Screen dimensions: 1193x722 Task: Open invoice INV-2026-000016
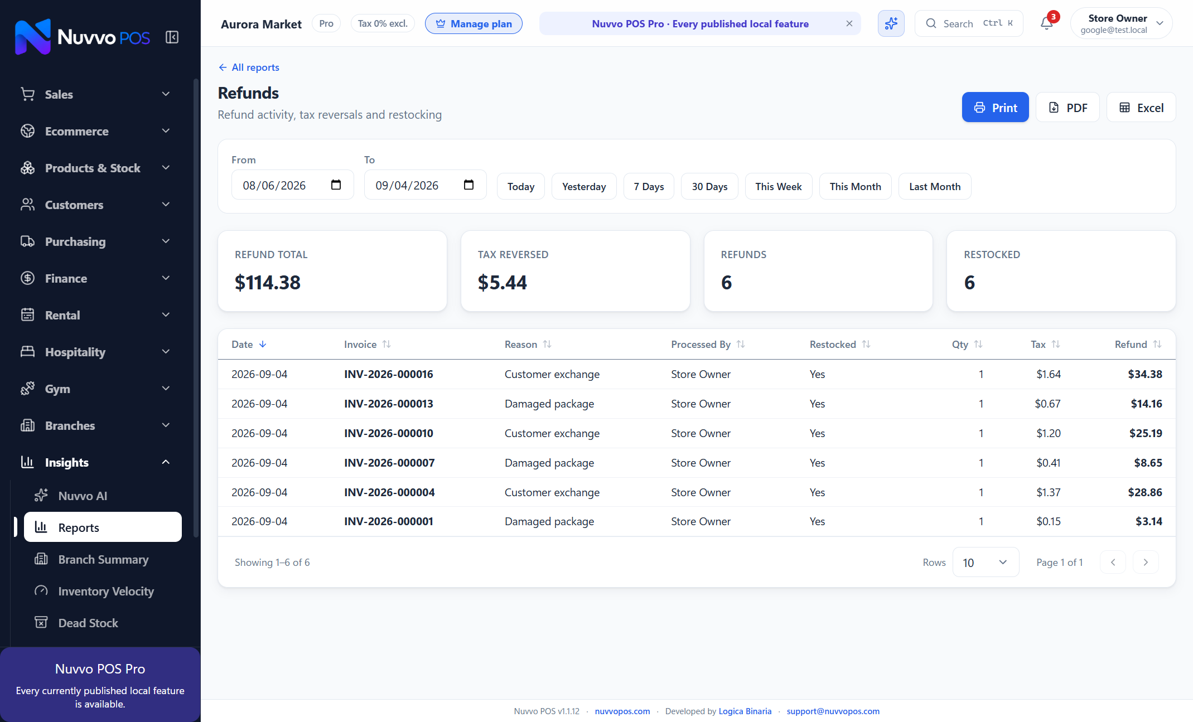(388, 374)
